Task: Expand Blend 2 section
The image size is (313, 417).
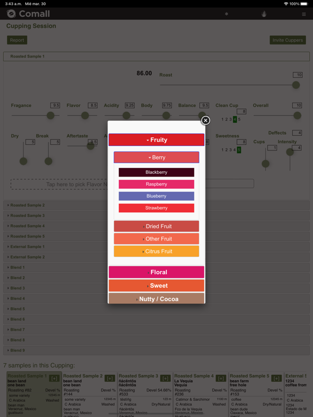Action: [x=156, y=278]
